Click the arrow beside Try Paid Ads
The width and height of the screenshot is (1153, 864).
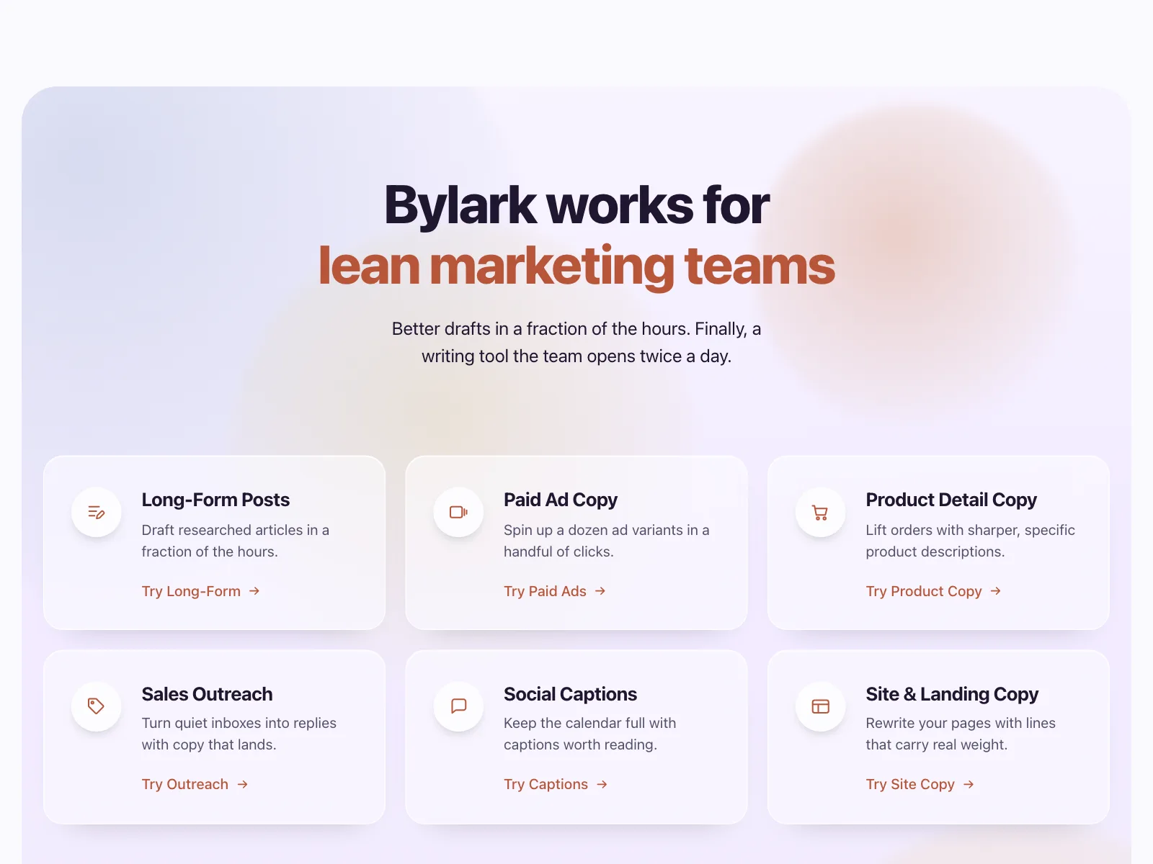click(600, 591)
